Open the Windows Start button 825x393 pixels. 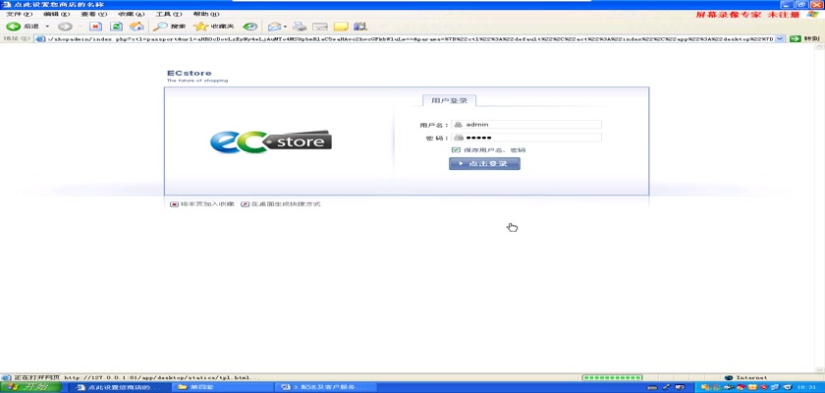30,387
